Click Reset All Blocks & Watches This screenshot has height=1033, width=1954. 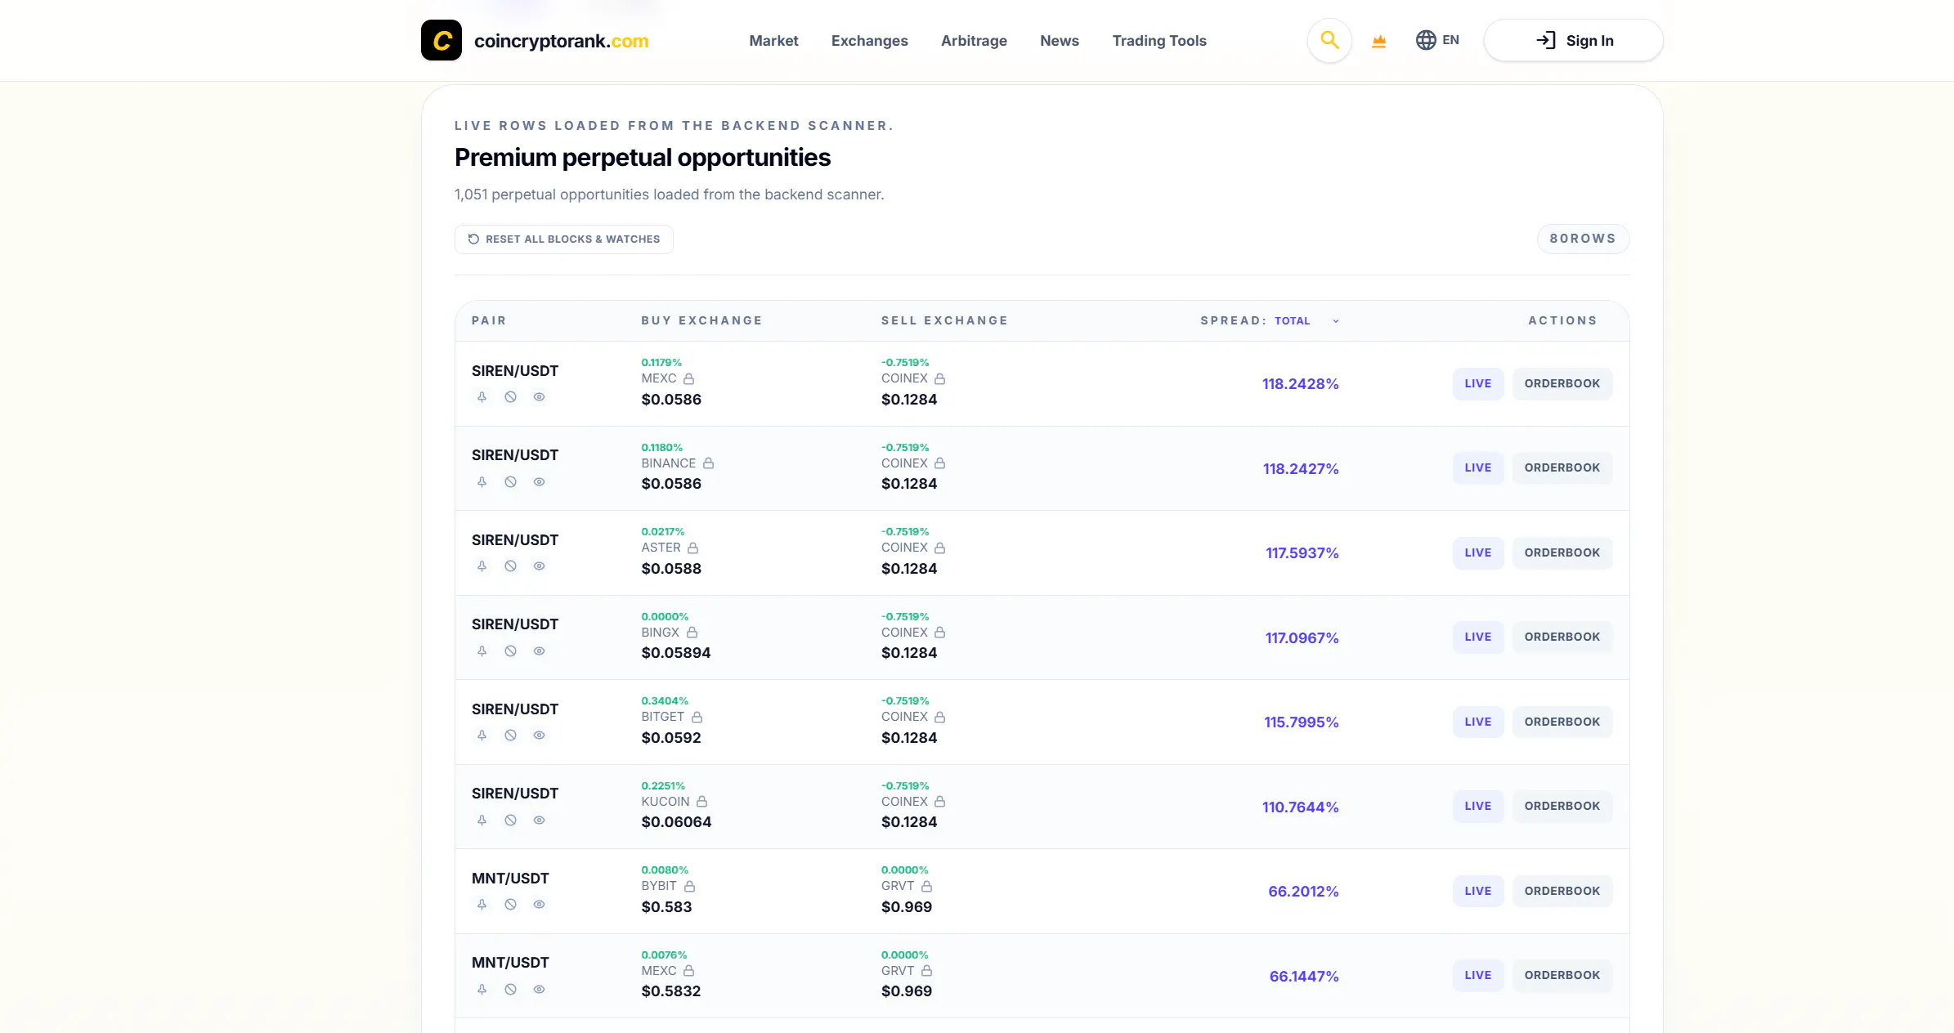tap(563, 239)
